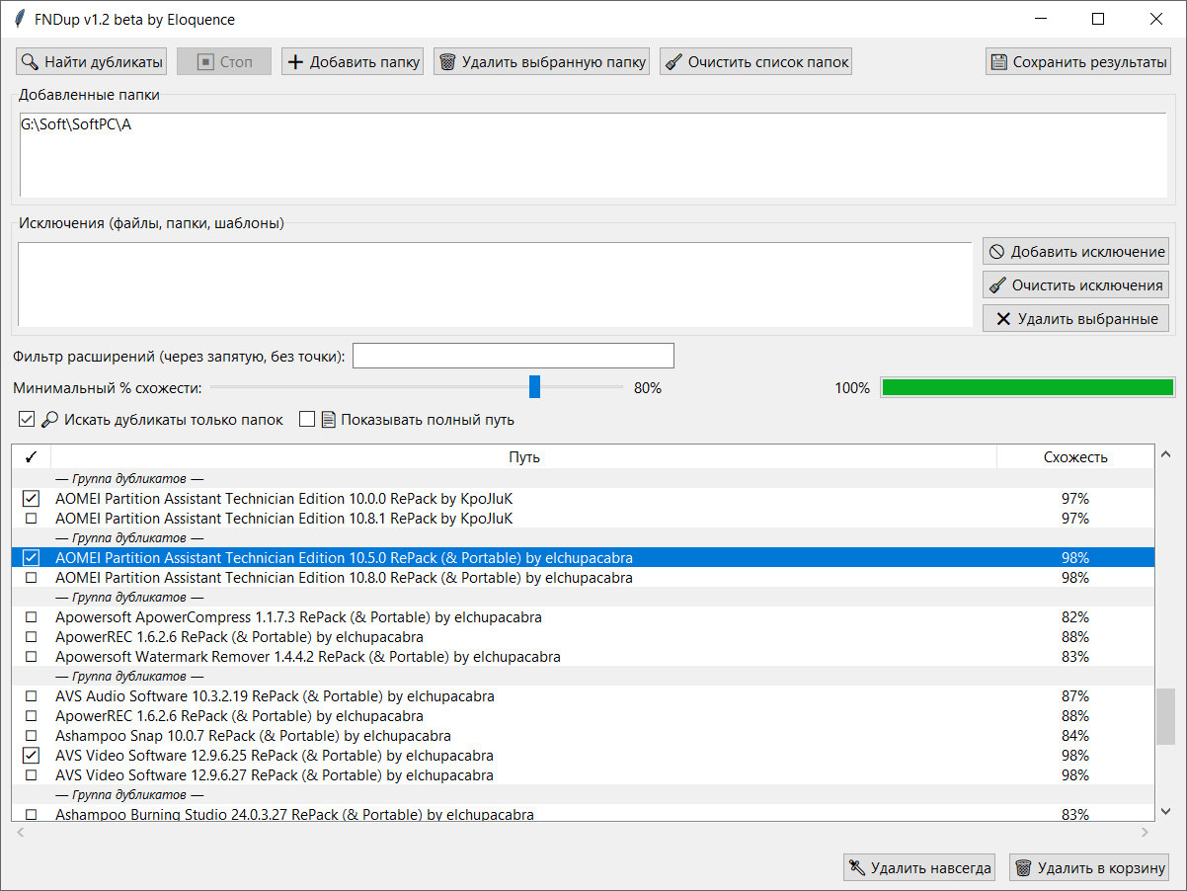Click Очистить список папок button

pyautogui.click(x=755, y=62)
